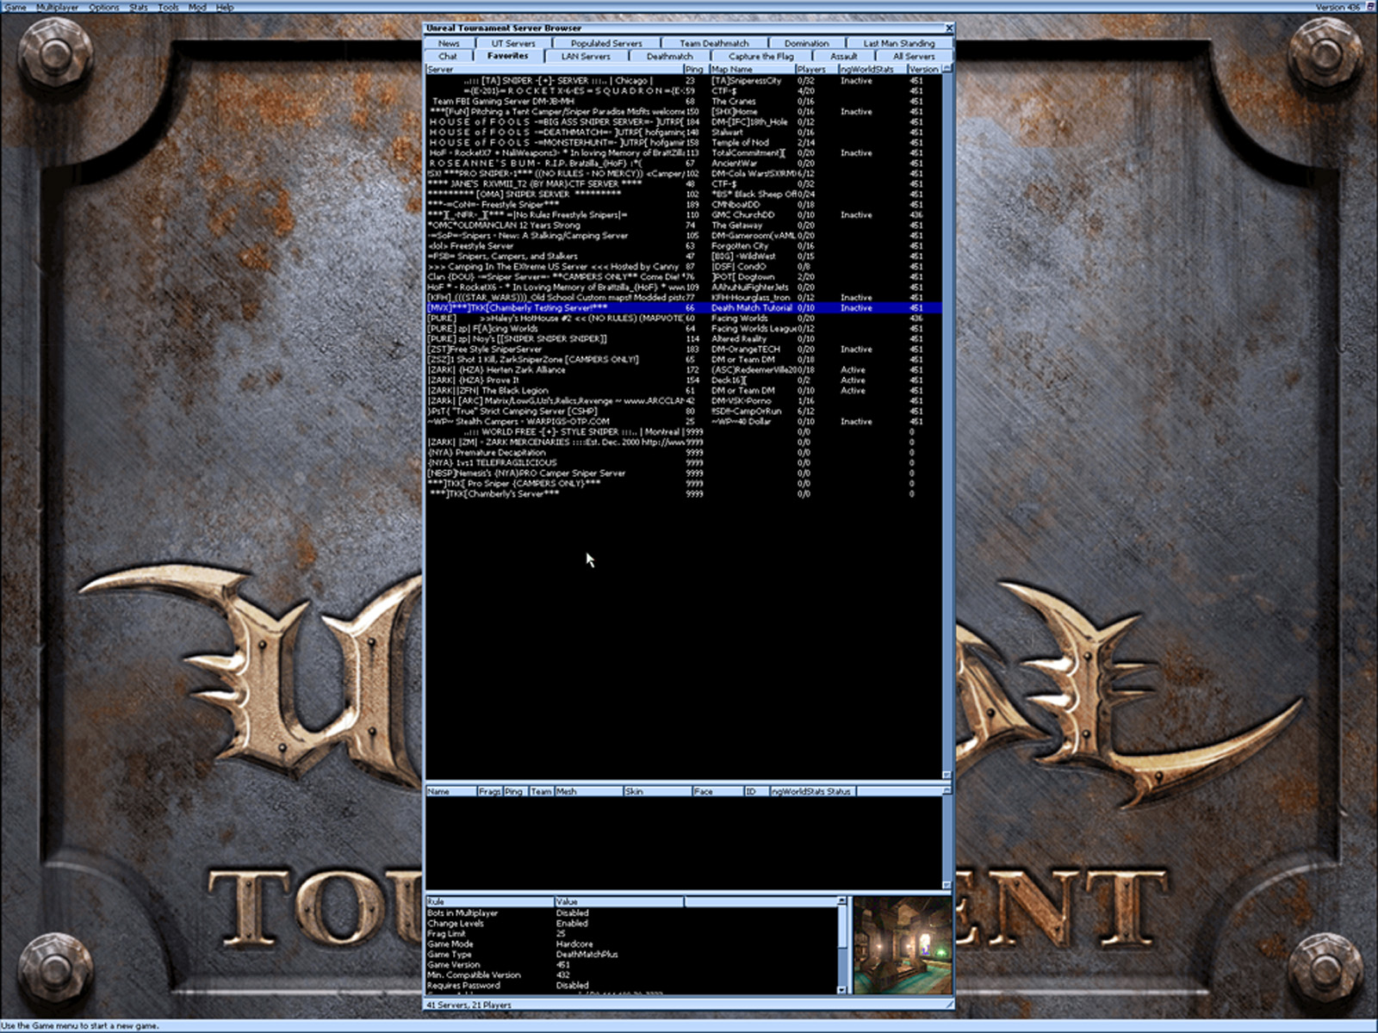Viewport: 1378px width, 1033px height.
Task: Open the Mod menu
Action: tap(197, 7)
